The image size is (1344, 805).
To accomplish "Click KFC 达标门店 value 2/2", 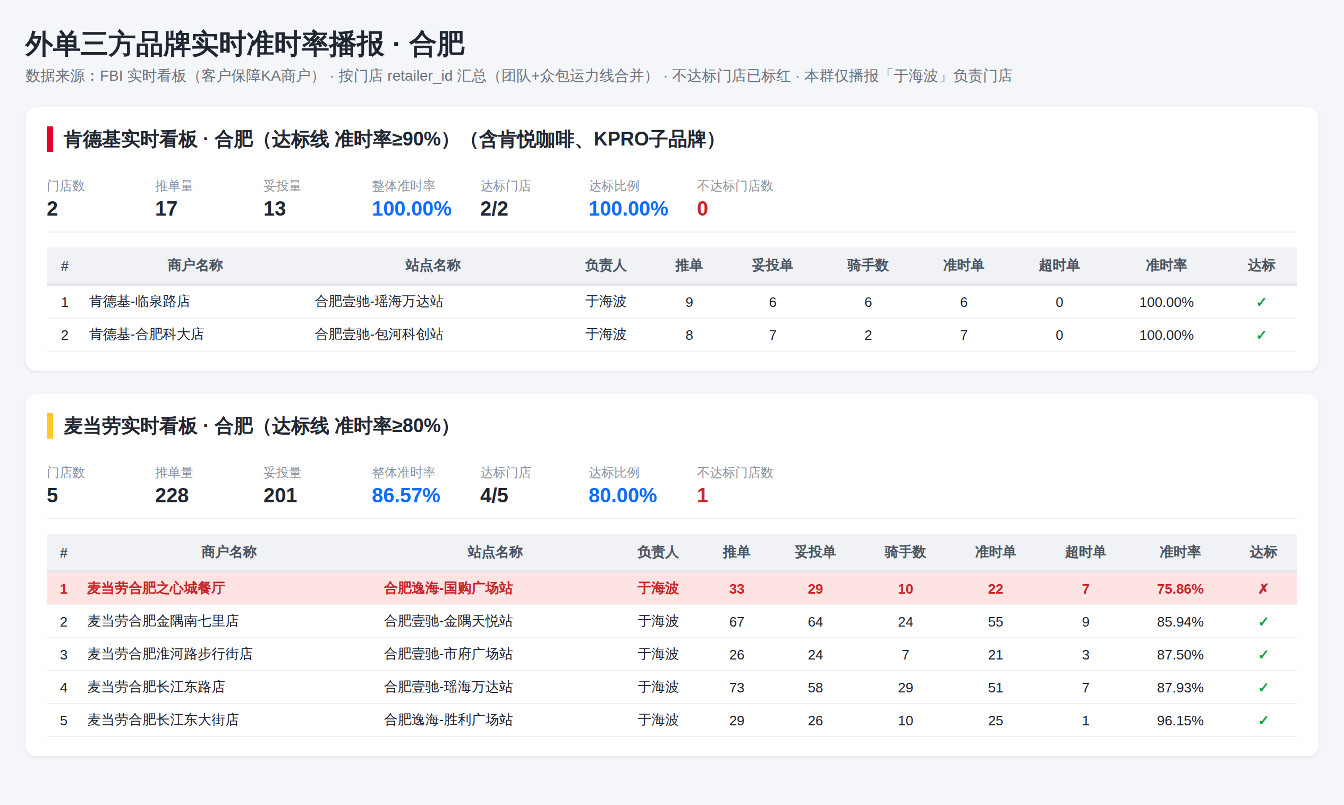I will [494, 209].
